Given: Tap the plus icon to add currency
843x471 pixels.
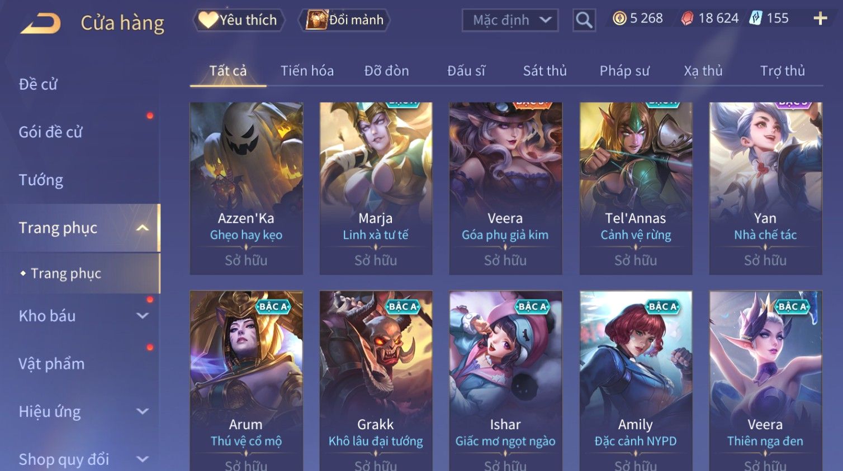Looking at the screenshot, I should pyautogui.click(x=820, y=18).
